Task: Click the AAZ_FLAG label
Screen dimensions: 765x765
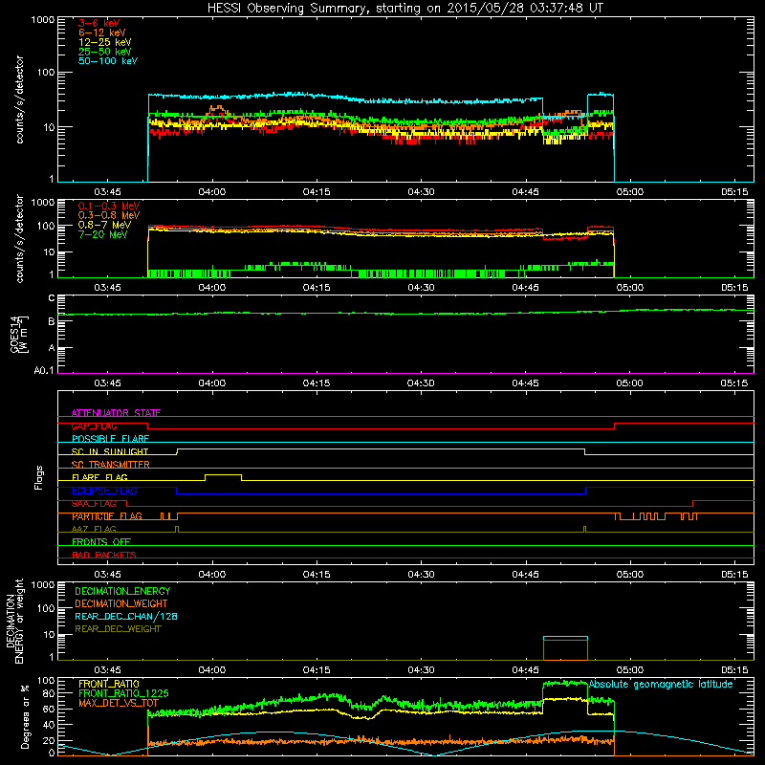Action: click(94, 529)
